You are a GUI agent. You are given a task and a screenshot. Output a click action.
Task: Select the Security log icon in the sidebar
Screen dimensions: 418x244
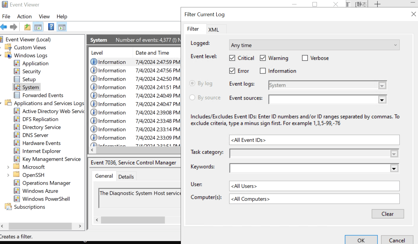(17, 71)
